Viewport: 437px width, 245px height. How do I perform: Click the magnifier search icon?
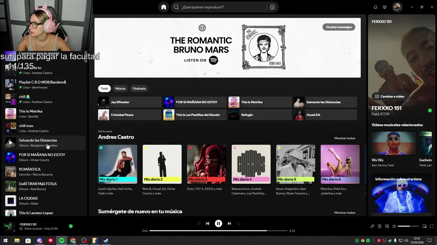[x=176, y=7]
